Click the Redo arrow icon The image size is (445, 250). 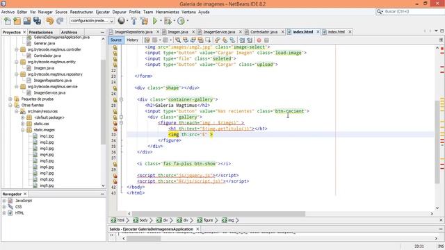tap(60, 21)
